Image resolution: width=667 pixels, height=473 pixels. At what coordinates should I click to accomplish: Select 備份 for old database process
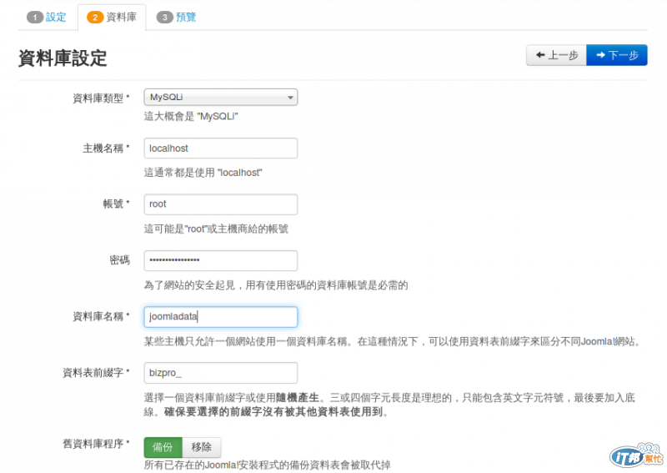[x=163, y=447]
